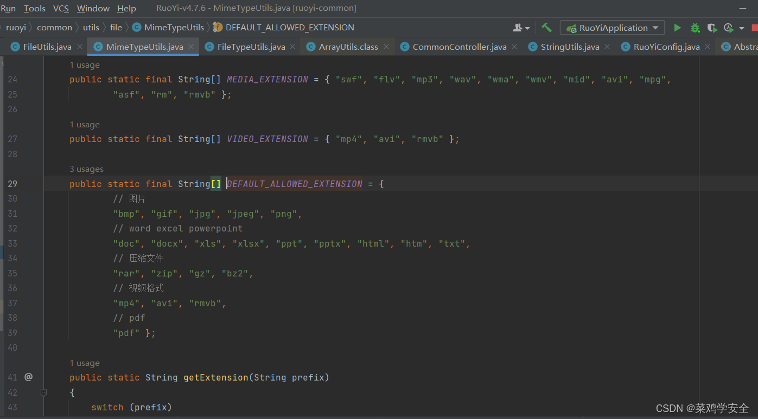Open the Tools menu
This screenshot has height=419, width=758.
pos(35,8)
